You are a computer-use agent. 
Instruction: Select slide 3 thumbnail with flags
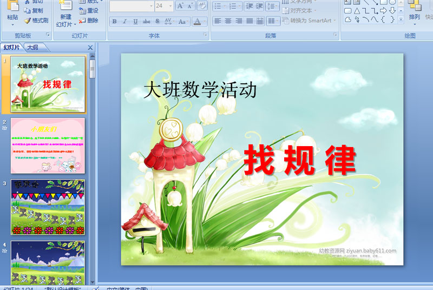coord(48,207)
